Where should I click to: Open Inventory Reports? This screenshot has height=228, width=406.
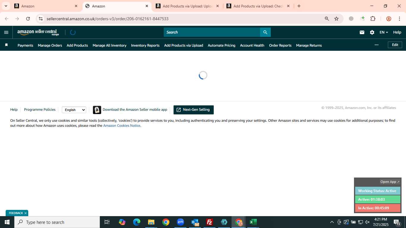(x=145, y=45)
